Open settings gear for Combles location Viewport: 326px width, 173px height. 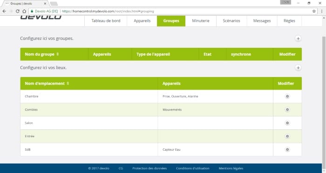coord(287,109)
